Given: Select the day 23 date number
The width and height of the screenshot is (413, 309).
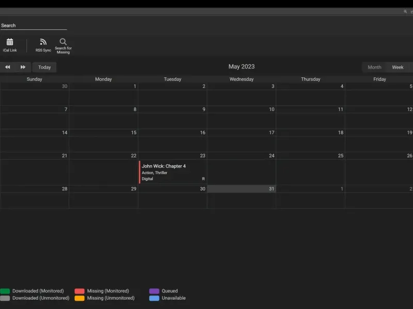Looking at the screenshot, I should click(202, 156).
